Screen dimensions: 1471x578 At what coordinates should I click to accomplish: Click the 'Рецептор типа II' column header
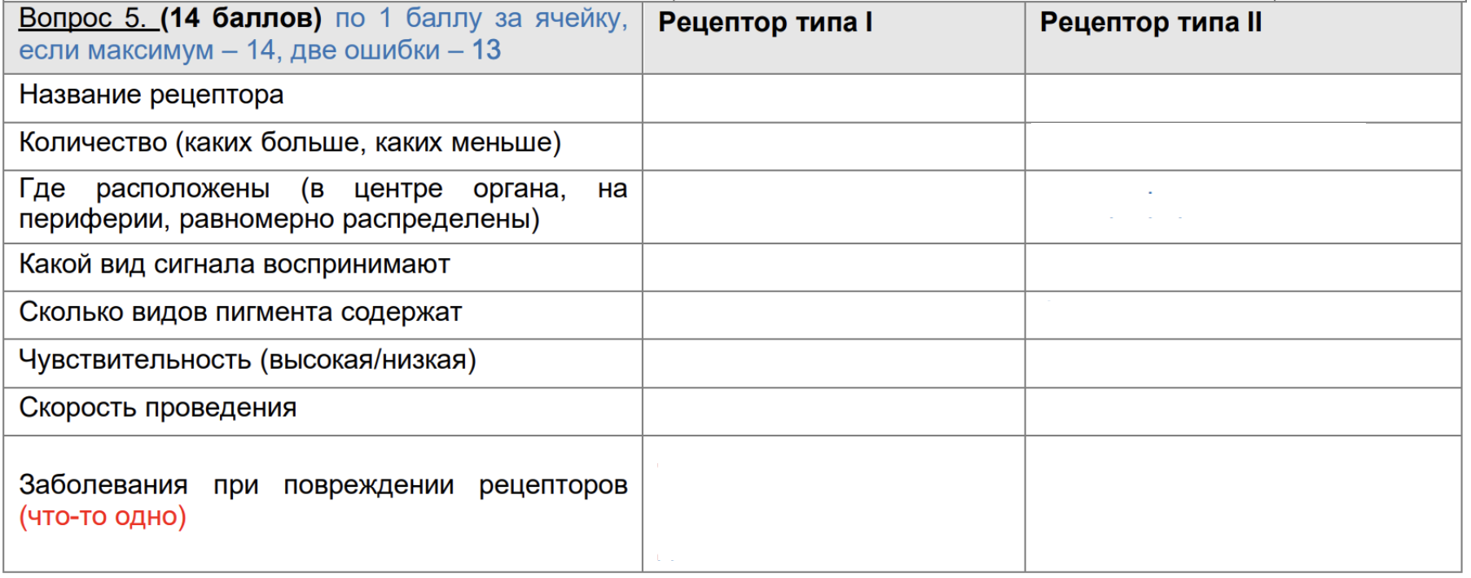[1150, 23]
